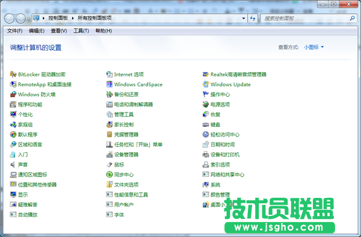Open the 编辑(E) menu
The image size is (361, 237).
[x=37, y=31]
